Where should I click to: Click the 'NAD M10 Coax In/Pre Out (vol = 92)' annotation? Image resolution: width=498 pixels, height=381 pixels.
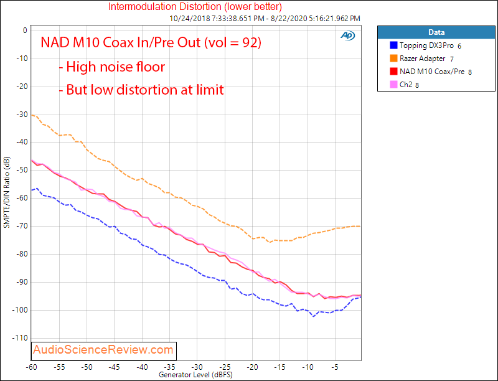(151, 42)
